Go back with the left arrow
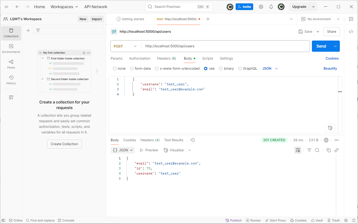 (x=17, y=7)
